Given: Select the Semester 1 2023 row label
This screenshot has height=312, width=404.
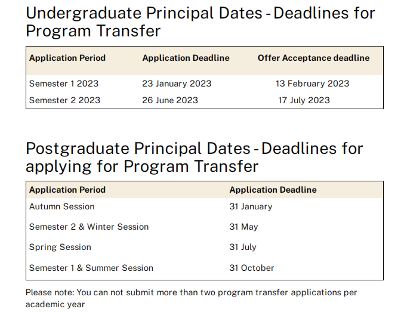Looking at the screenshot, I should coord(64,84).
